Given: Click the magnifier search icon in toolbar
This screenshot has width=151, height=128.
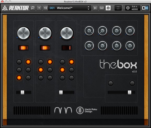Looking at the screenshot, I should tap(33, 8).
